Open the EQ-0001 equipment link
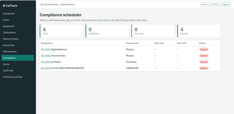Screen dimensions: 234x114 (46, 49)
